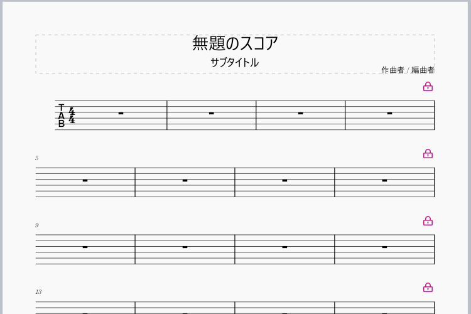Select the composer text 作曲者 / 編曲者

408,70
